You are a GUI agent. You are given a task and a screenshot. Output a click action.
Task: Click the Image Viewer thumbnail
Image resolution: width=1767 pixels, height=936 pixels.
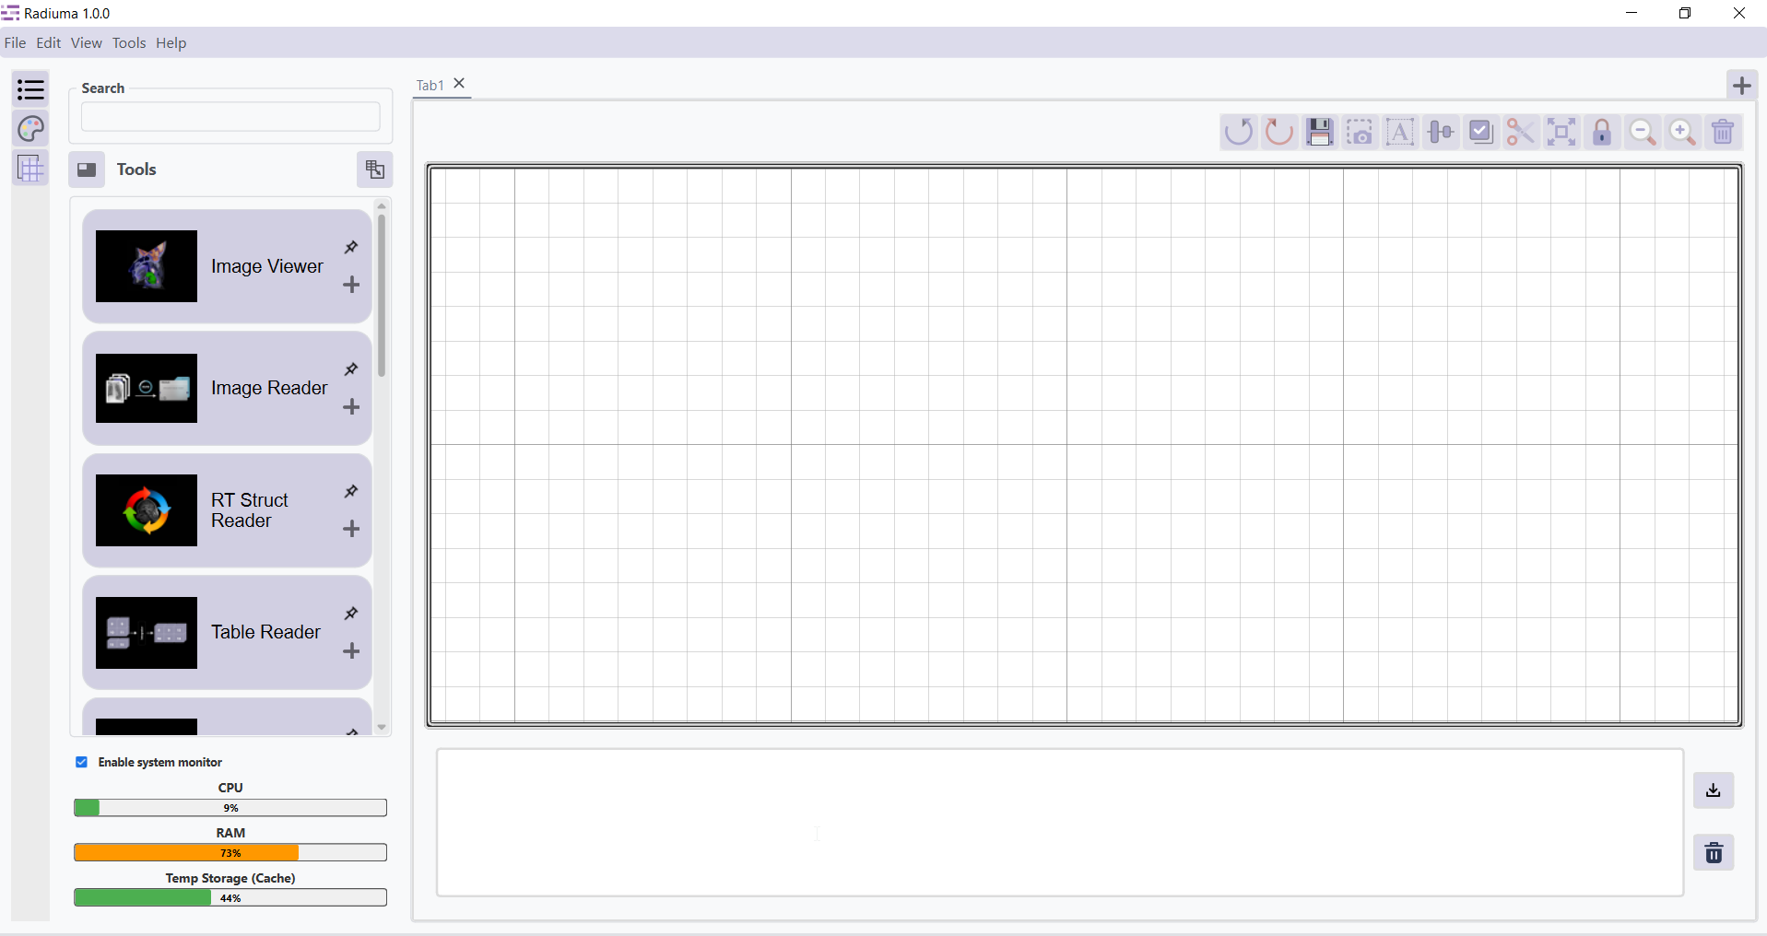click(x=147, y=266)
